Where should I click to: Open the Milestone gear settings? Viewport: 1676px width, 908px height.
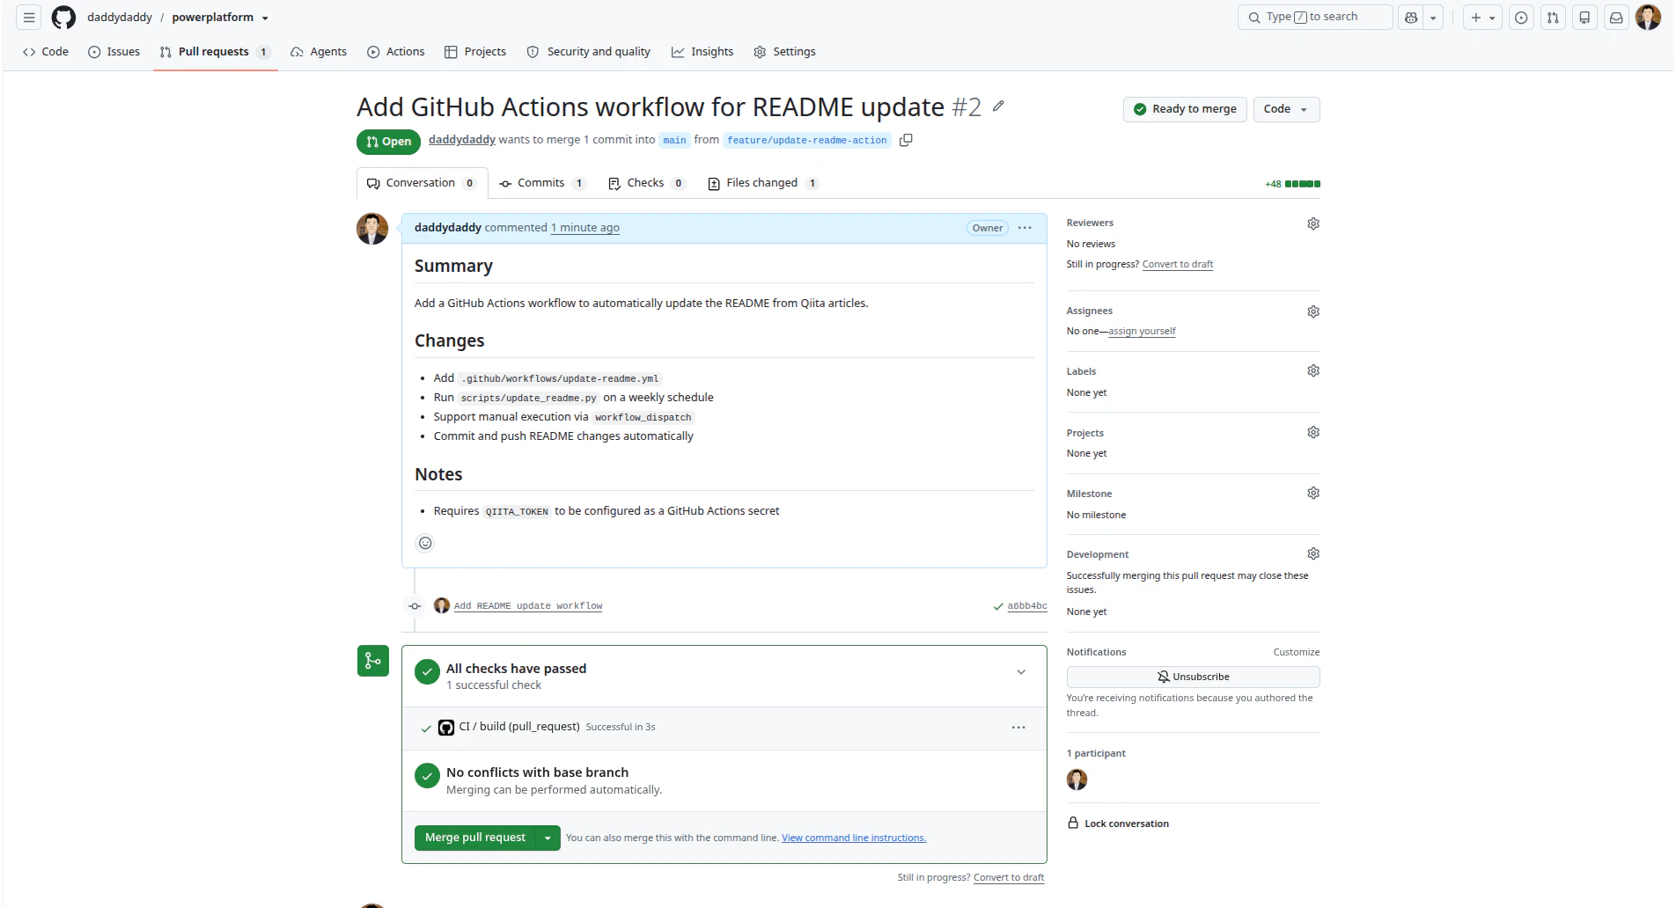pyautogui.click(x=1313, y=494)
